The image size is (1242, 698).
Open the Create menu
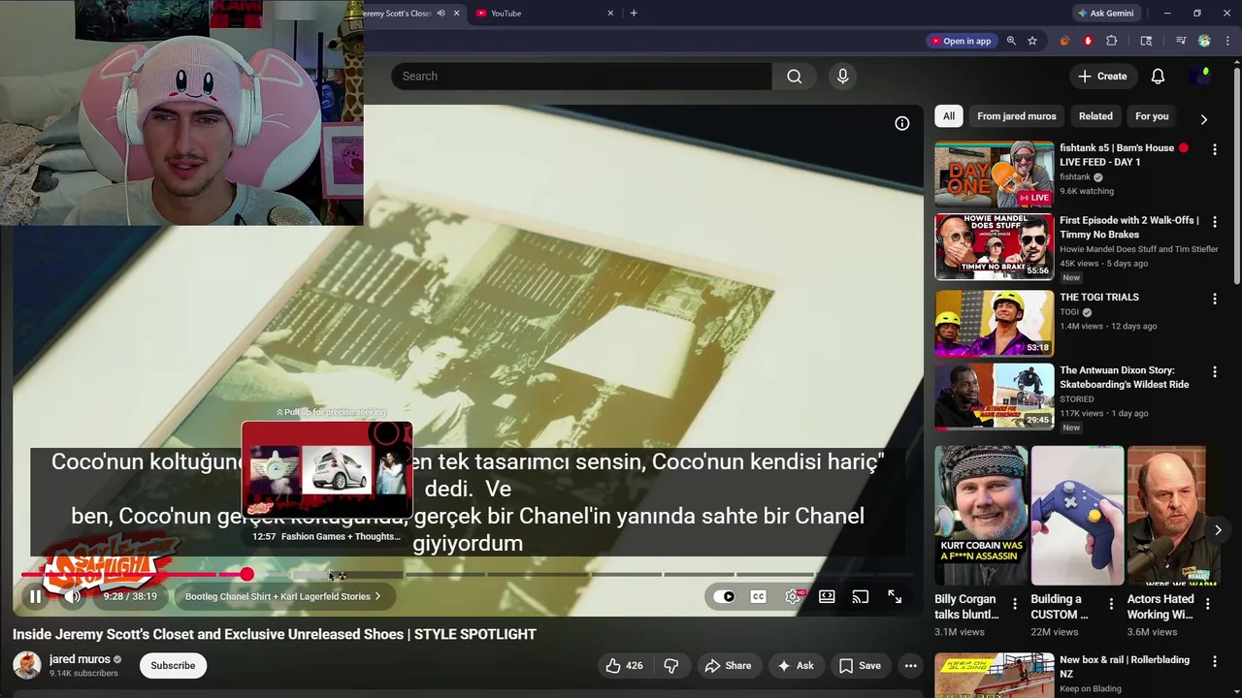pyautogui.click(x=1102, y=76)
